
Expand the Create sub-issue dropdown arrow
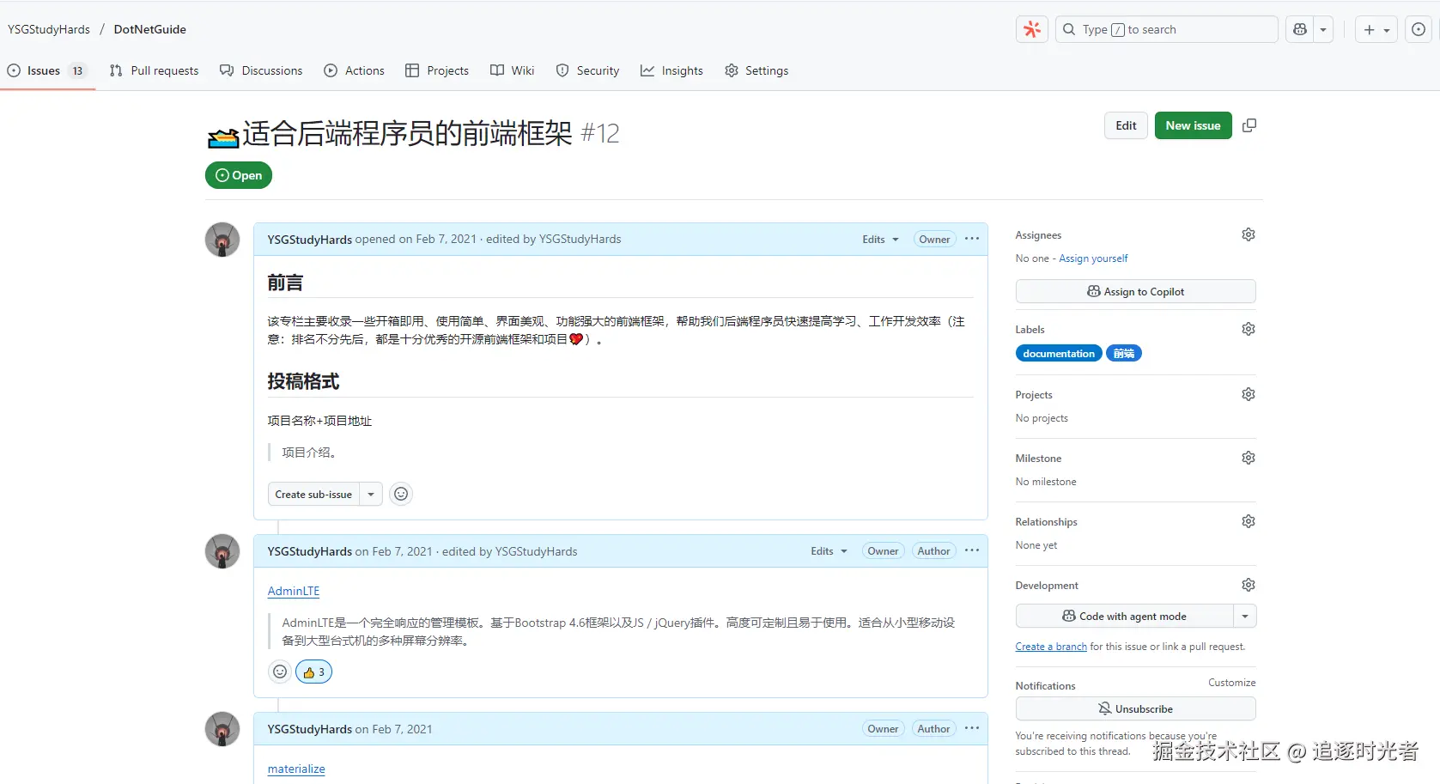(371, 494)
